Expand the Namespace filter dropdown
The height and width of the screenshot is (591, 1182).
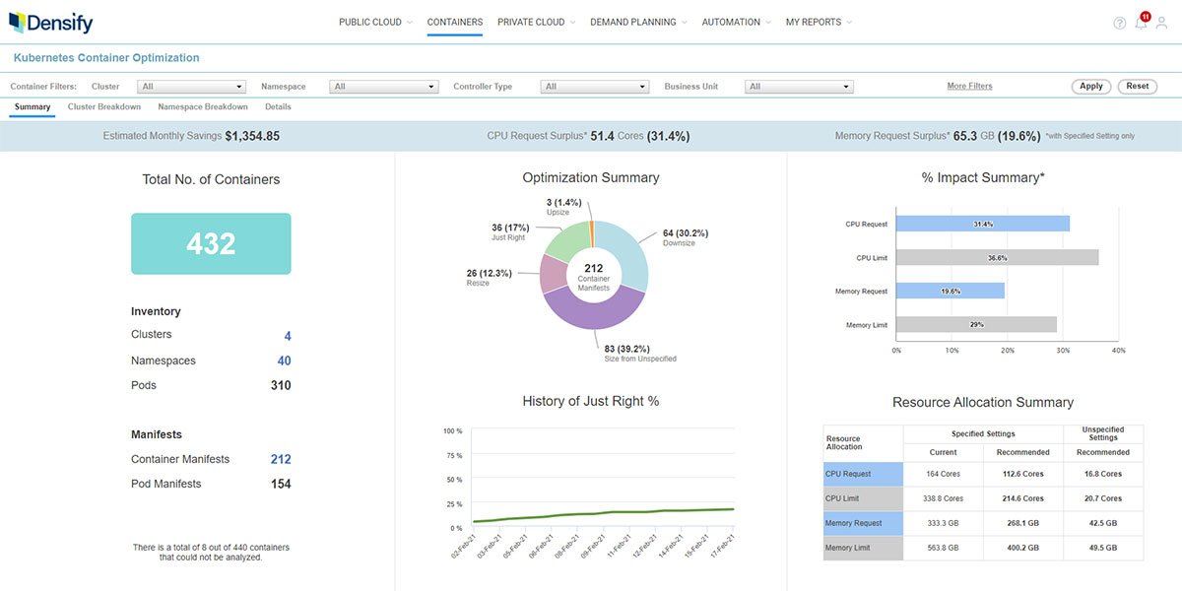click(x=384, y=86)
